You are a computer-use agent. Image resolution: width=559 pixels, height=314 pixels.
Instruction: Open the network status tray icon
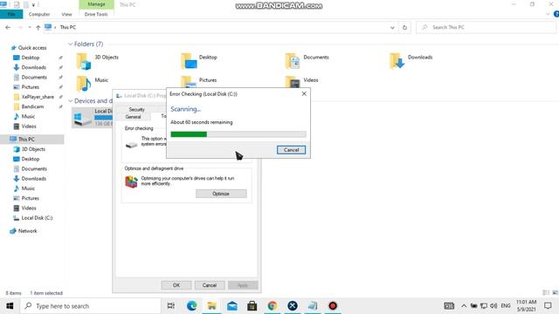coord(484,306)
